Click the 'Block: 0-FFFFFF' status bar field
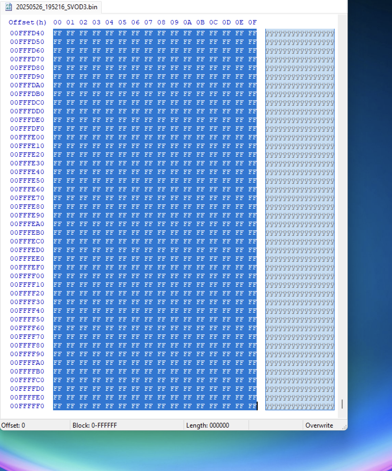The width and height of the screenshot is (392, 471). (x=127, y=425)
